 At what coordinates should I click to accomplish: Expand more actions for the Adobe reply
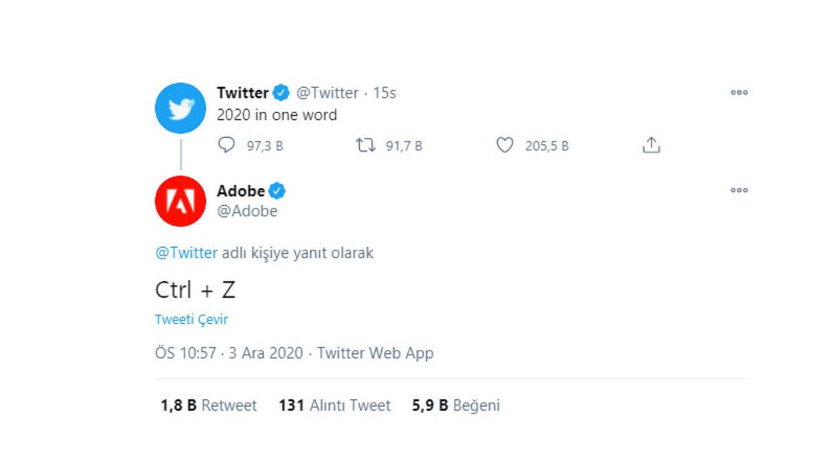740,190
